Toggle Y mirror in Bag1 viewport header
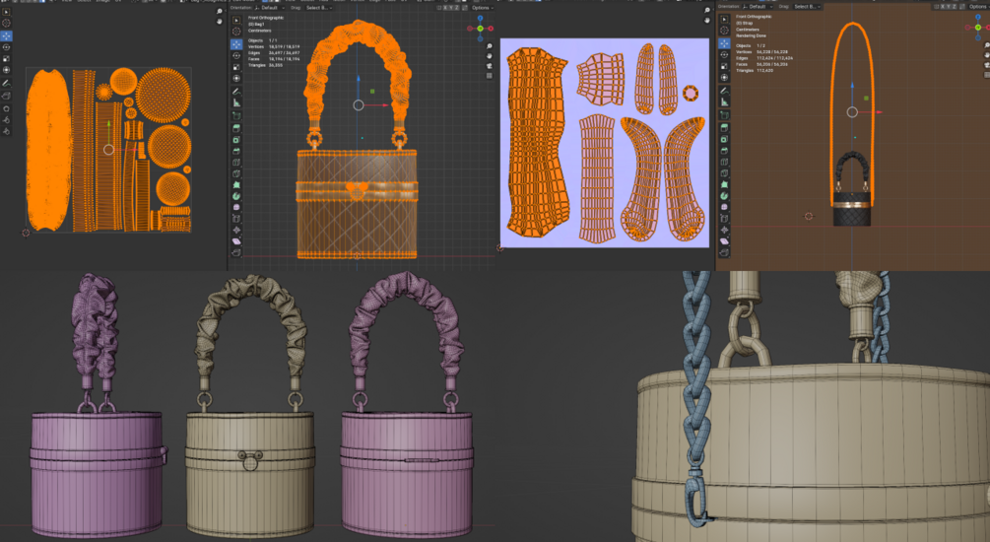Viewport: 990px width, 542px height. pyautogui.click(x=451, y=8)
